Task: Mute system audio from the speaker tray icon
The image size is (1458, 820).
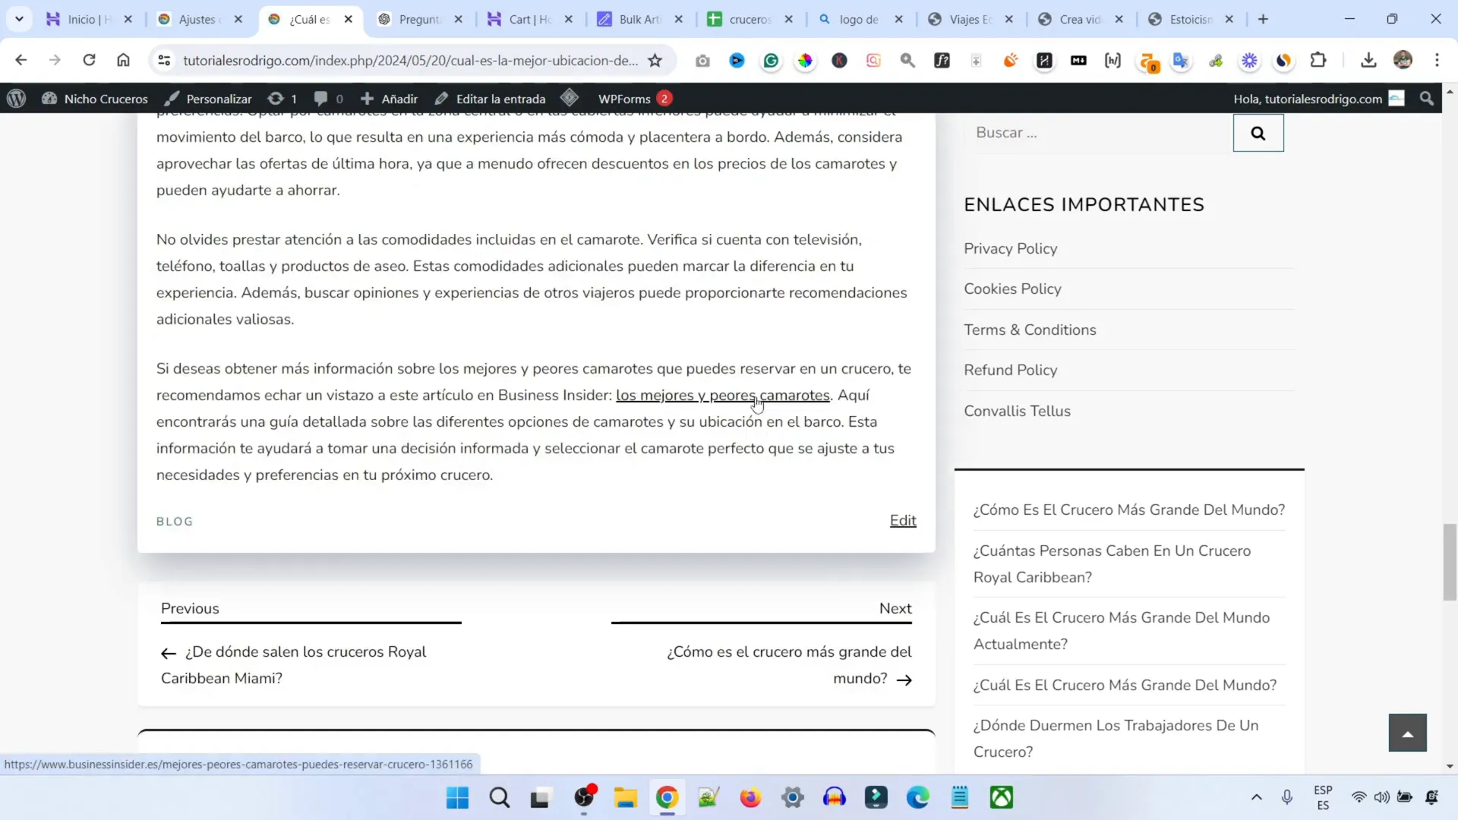Action: click(x=1382, y=797)
